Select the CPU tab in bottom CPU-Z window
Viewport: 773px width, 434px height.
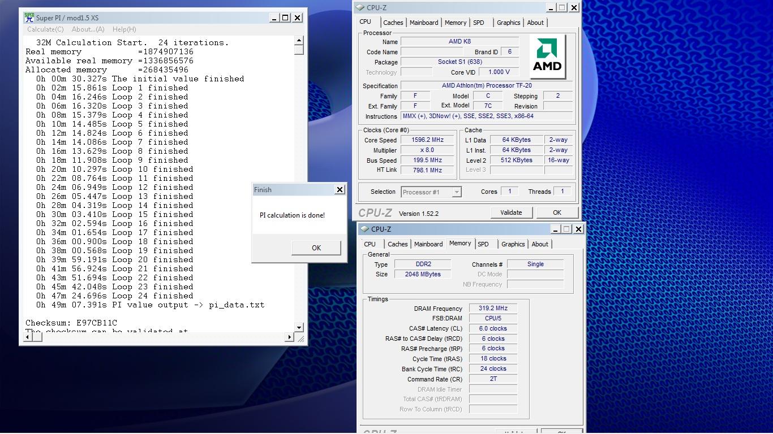370,244
